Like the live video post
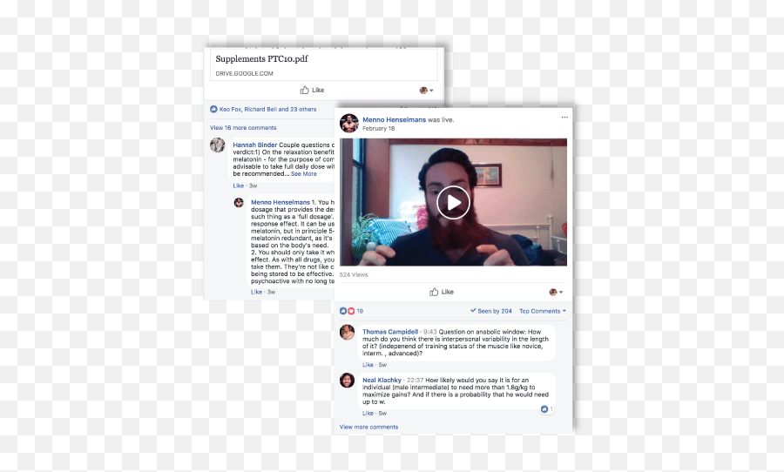784x472 pixels. click(x=442, y=292)
